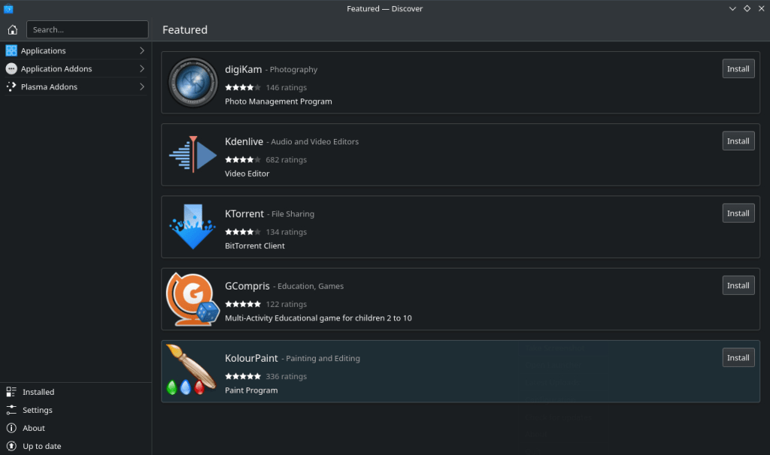Click the Photography category label
The height and width of the screenshot is (455, 770).
[x=294, y=70]
